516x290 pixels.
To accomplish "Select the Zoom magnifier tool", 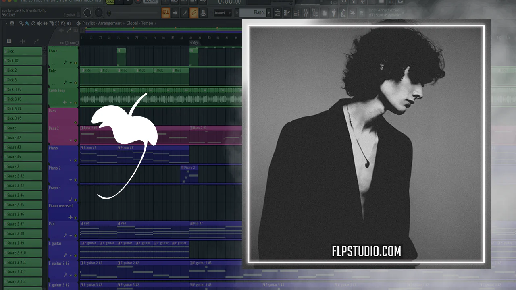I will (63, 23).
